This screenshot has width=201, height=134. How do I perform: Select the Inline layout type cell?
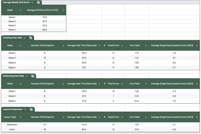click(x=12, y=129)
